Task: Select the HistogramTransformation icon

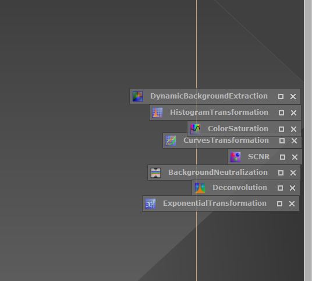Action: (157, 113)
